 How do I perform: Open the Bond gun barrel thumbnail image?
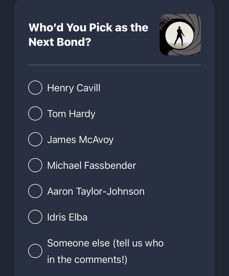[180, 34]
